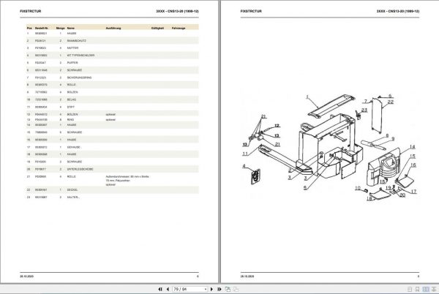This screenshot has height=294, width=439.
Task: Select the RING part name in row 13
Action: tap(70, 119)
